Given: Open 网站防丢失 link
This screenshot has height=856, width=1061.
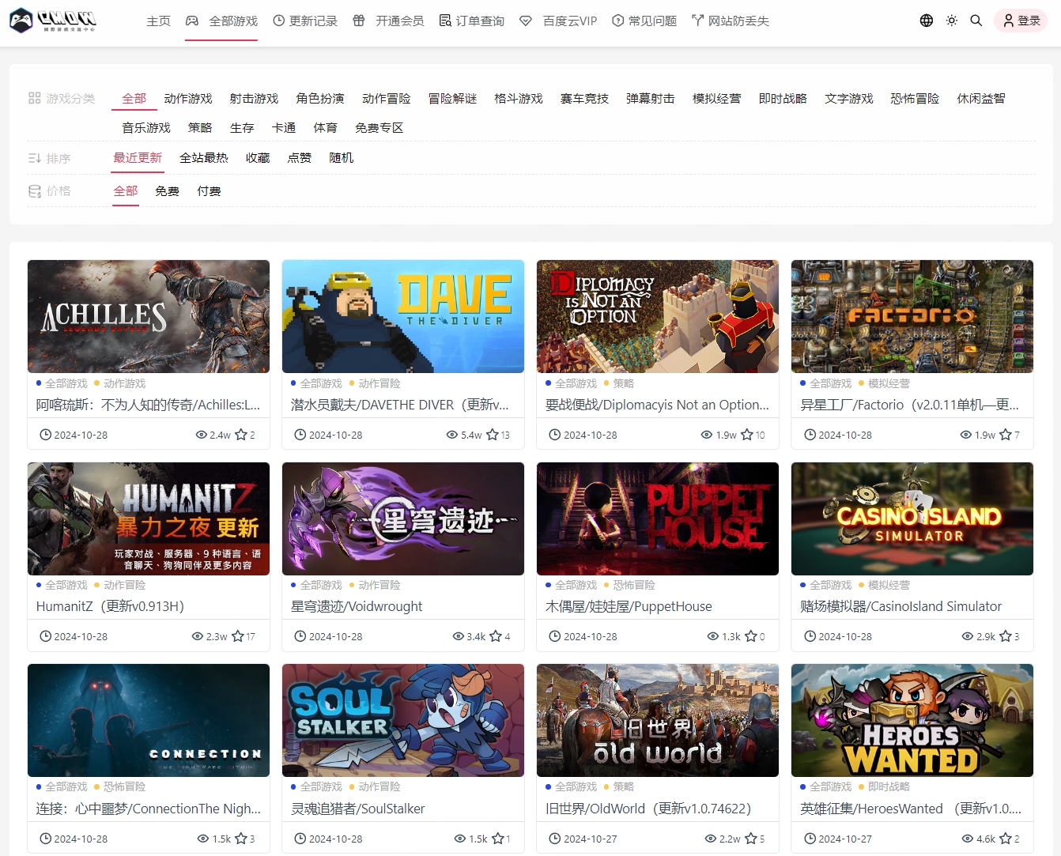Looking at the screenshot, I should (731, 21).
